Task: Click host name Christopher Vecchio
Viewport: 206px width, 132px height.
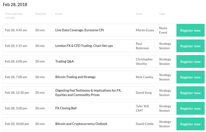Action: (x=144, y=61)
